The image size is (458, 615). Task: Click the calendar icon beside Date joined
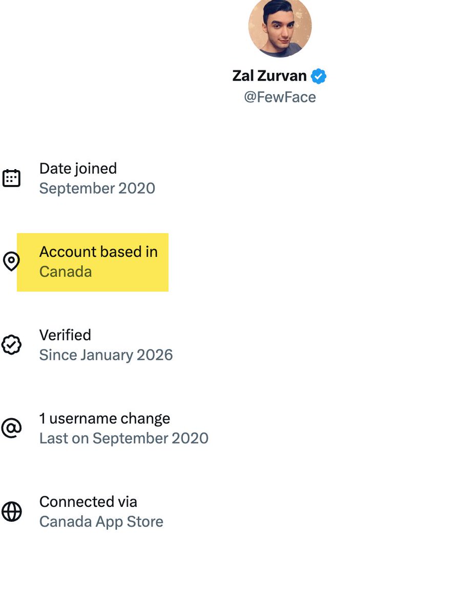click(11, 178)
